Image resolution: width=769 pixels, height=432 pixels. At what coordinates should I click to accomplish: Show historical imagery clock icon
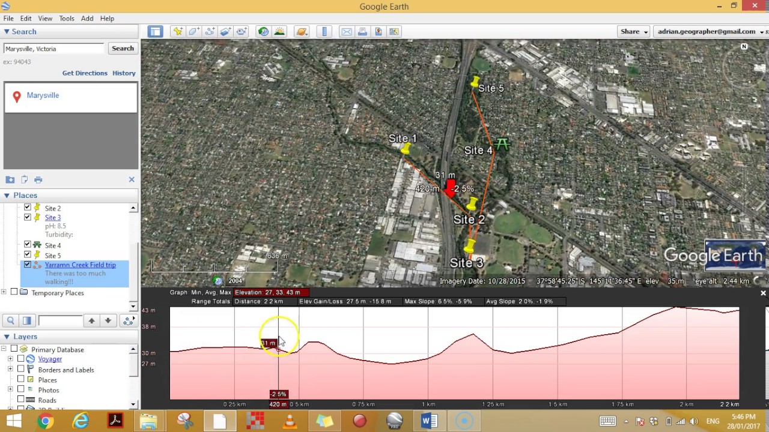pyautogui.click(x=263, y=32)
